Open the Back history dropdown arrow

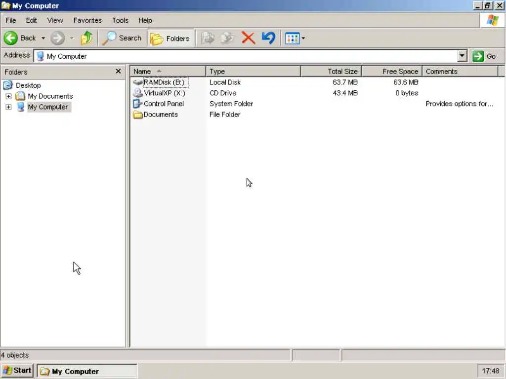[x=43, y=38]
